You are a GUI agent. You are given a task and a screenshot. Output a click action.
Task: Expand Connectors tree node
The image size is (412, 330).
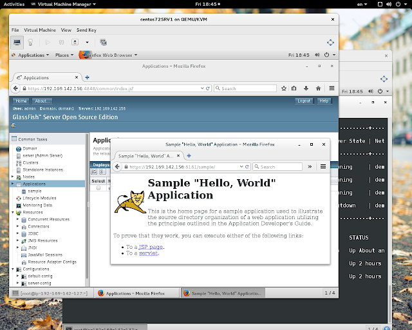17,226
